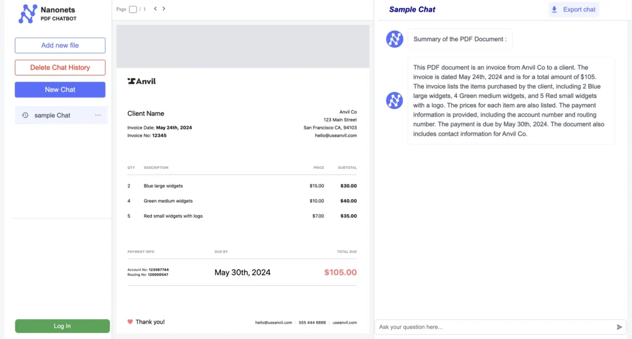Select the sample Chat entry in sidebar
This screenshot has width=632, height=339.
point(52,115)
